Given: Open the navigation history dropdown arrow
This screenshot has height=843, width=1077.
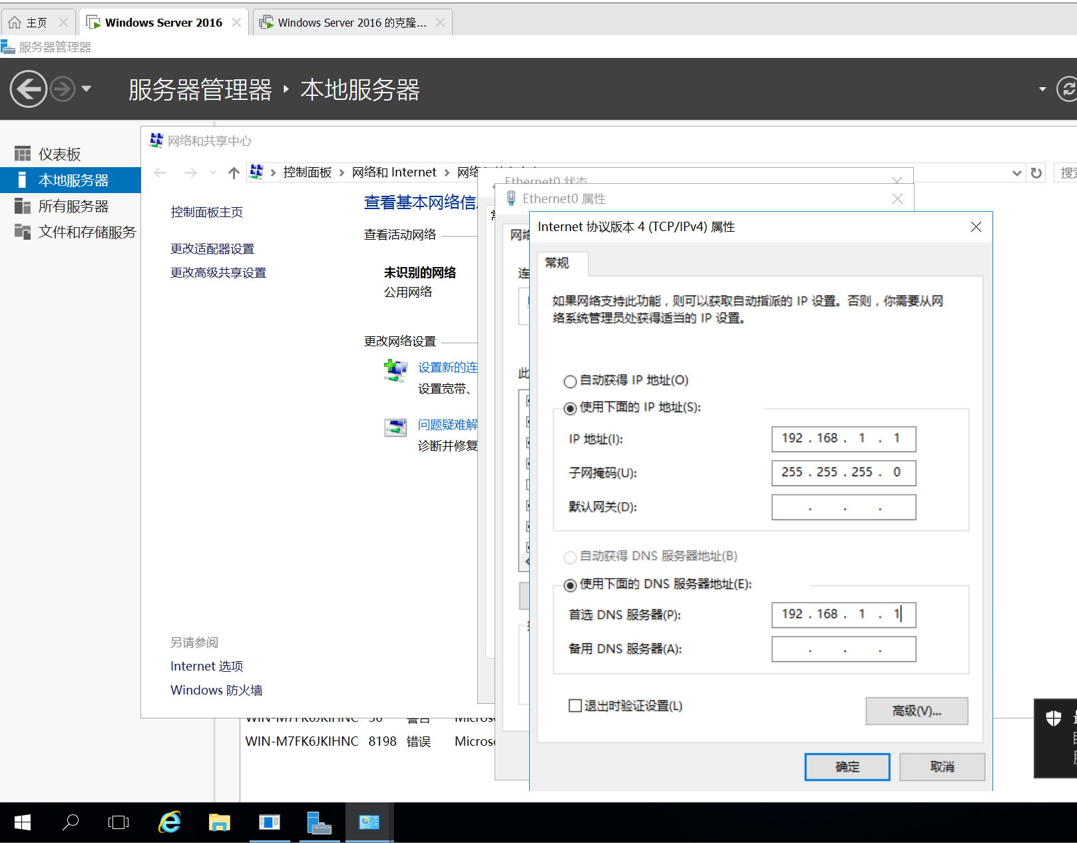Looking at the screenshot, I should click(x=86, y=89).
